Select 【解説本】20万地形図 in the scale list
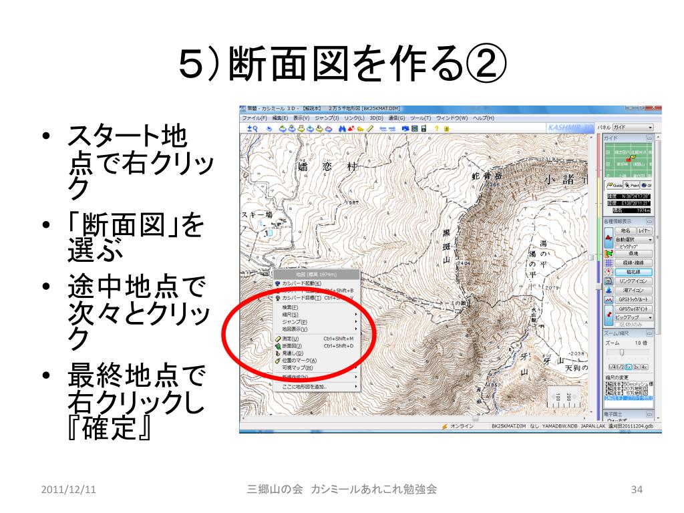Screen dimensions: 684x513 point(628,389)
